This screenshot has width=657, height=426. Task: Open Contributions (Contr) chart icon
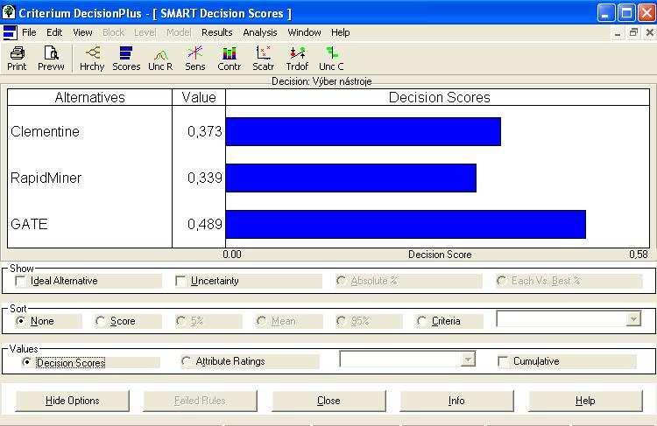click(x=230, y=58)
